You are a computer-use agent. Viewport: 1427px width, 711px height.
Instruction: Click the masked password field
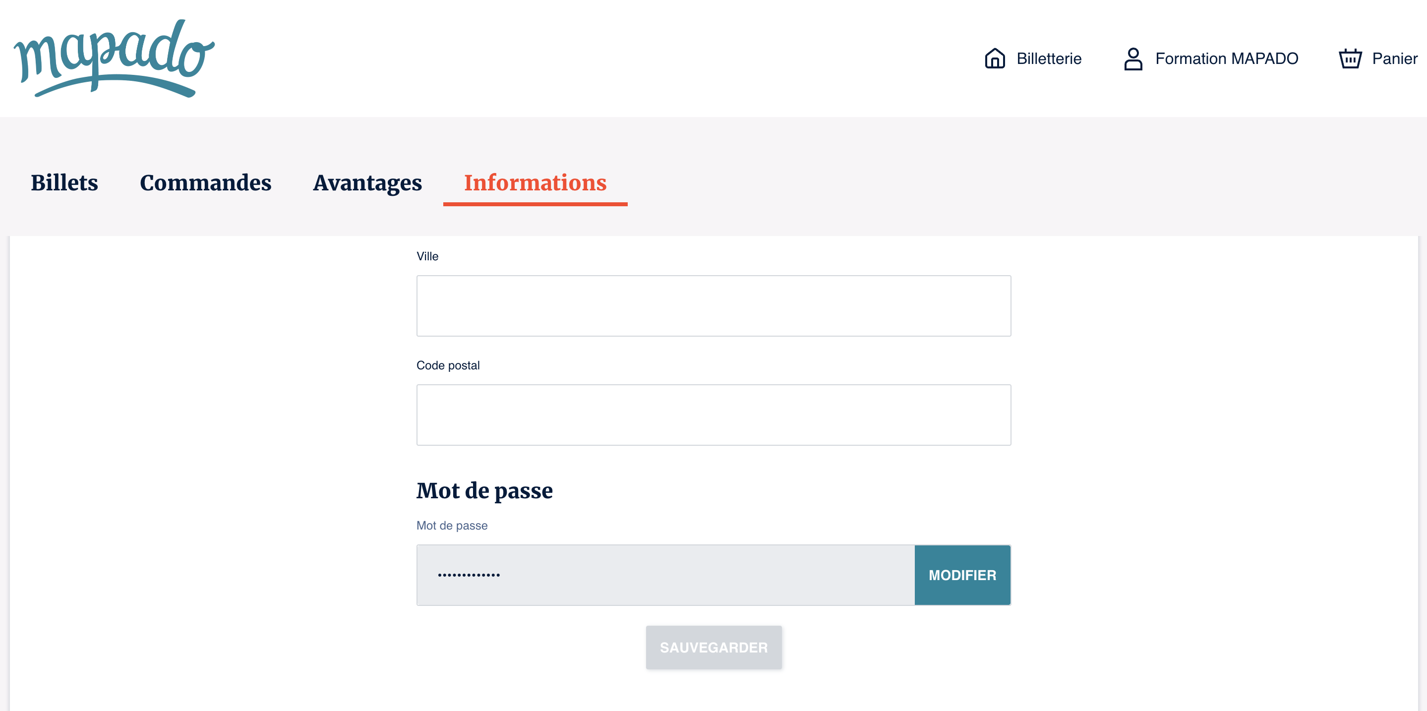[665, 575]
